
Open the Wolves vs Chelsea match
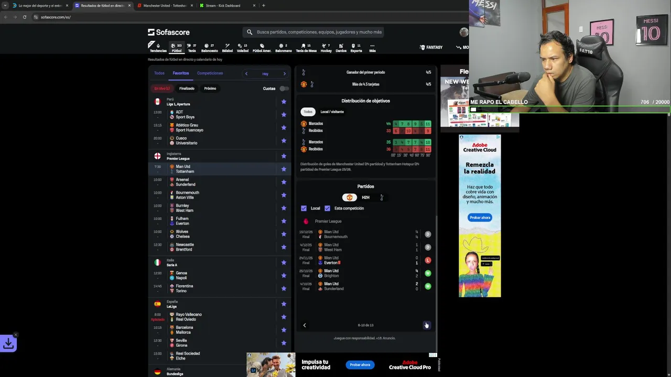pos(220,234)
